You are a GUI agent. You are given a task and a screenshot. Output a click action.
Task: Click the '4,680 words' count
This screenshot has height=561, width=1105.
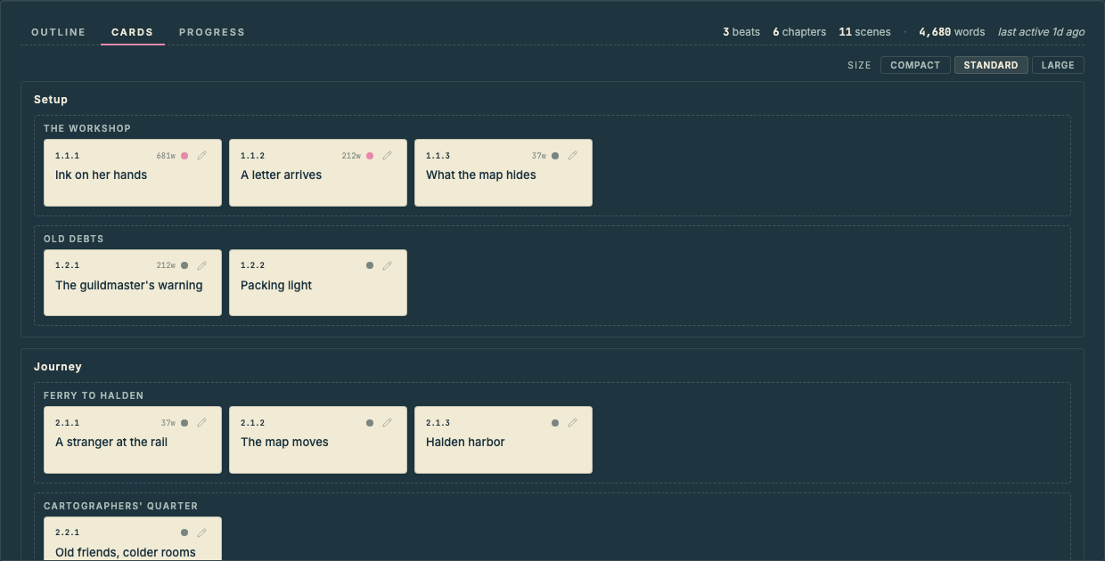[952, 32]
